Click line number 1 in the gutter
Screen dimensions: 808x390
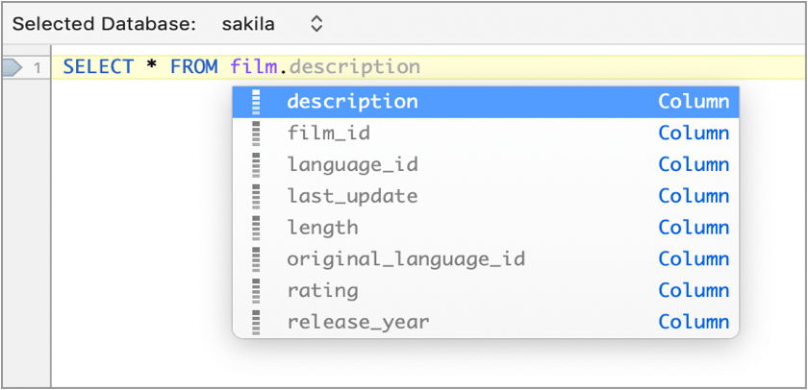38,68
